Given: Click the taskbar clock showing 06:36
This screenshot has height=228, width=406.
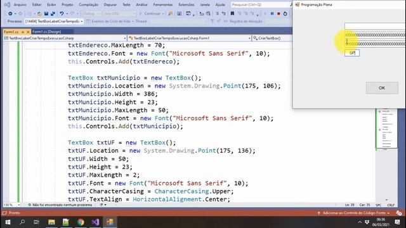Looking at the screenshot, I should point(381,222).
